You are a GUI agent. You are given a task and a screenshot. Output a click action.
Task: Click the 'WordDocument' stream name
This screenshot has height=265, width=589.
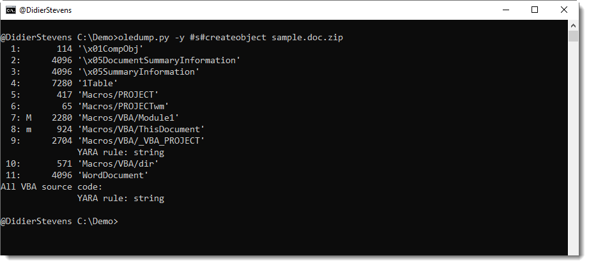pos(112,175)
